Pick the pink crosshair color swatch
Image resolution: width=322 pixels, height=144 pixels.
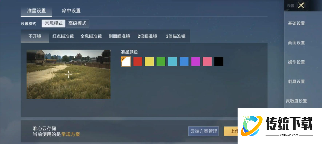207,61
